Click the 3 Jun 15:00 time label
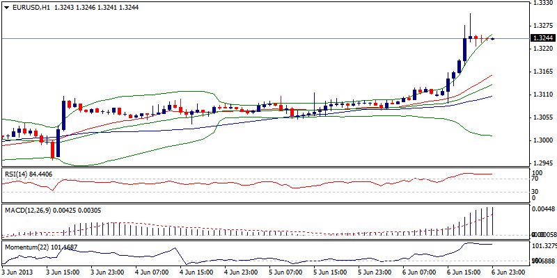557x278 pixels. point(63,272)
